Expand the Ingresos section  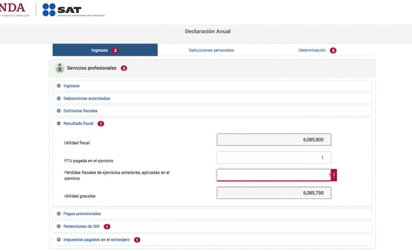point(71,86)
